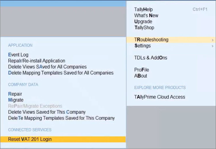216x149 pixels.
Task: Open TallyPrime Cloud Access
Action: coord(160,97)
